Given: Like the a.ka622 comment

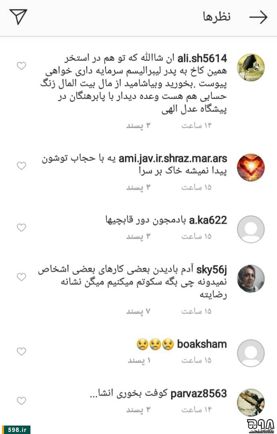Looking at the screenshot, I should coord(22,227).
